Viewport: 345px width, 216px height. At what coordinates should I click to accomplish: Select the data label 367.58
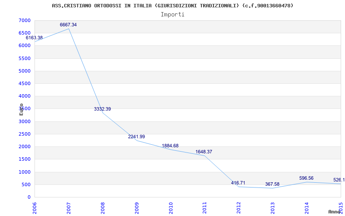pyautogui.click(x=272, y=184)
